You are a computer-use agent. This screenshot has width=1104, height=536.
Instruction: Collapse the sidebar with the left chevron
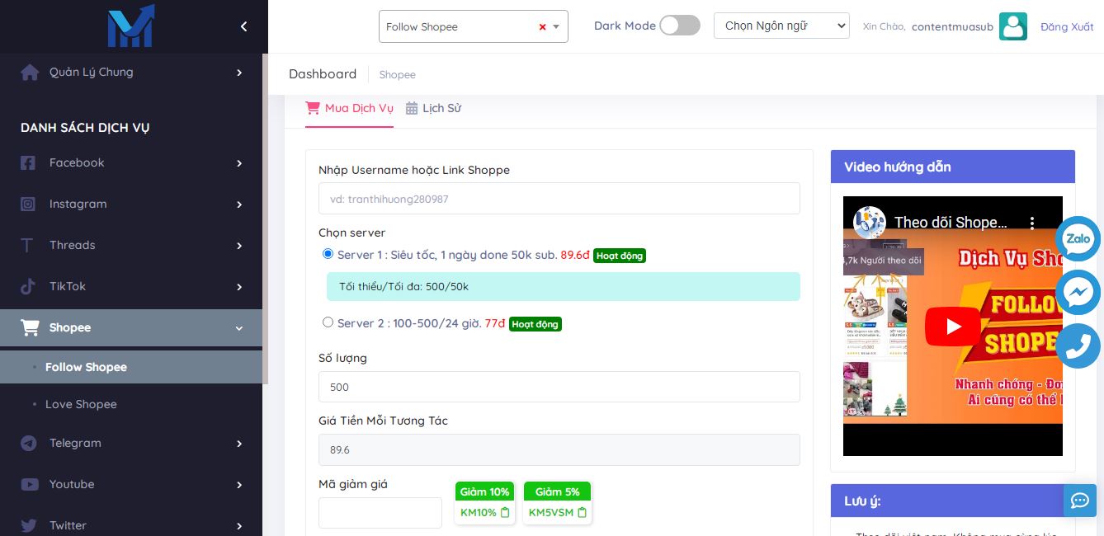(243, 26)
